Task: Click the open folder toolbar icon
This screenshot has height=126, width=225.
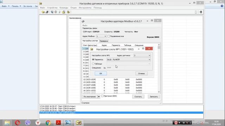Action: pyautogui.click(x=43, y=12)
